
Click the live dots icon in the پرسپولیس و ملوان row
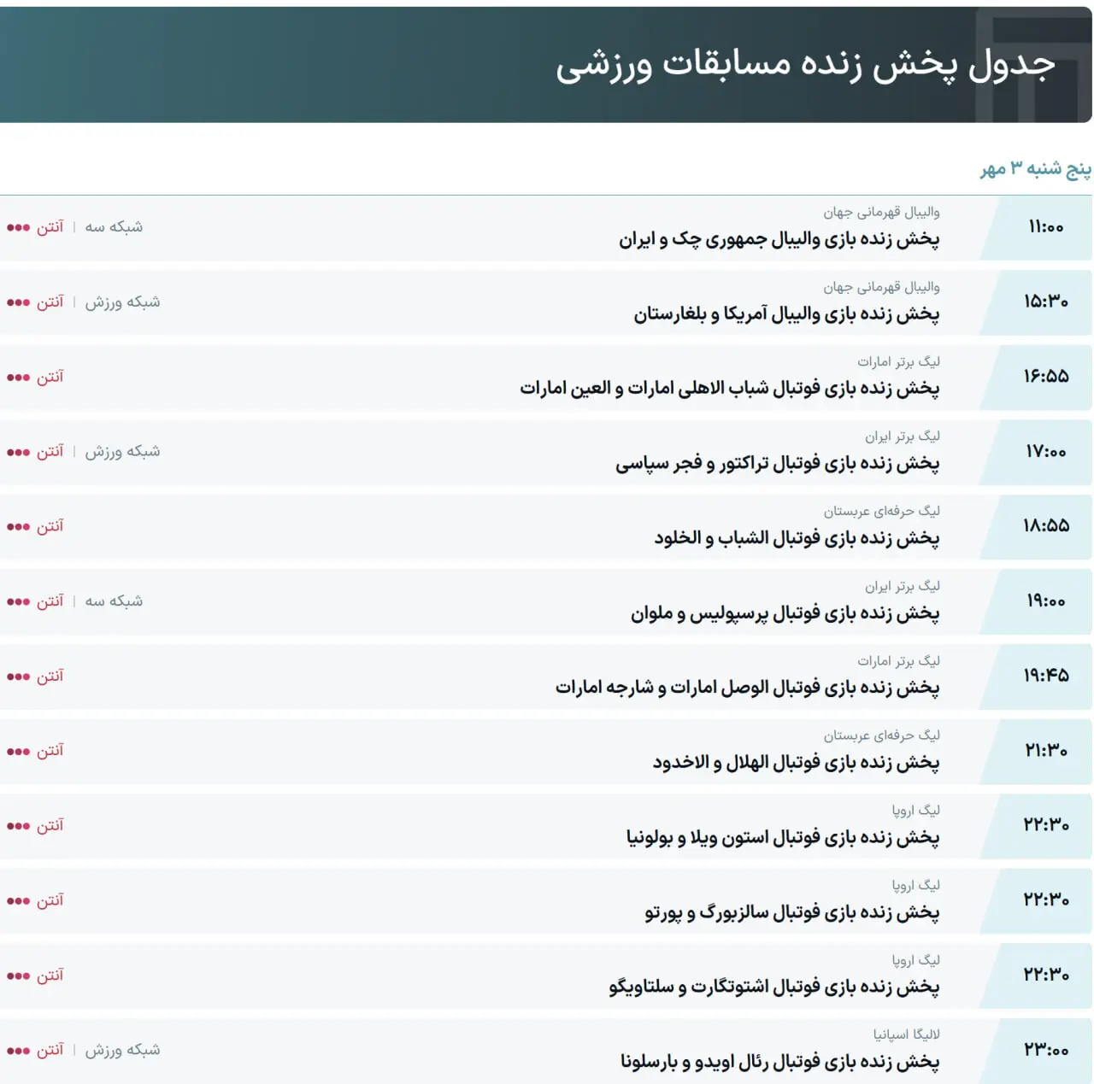pos(18,601)
